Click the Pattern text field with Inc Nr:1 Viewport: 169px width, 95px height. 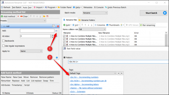coord(118,62)
